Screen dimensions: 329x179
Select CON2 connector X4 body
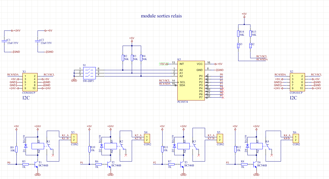click(x=147, y=138)
